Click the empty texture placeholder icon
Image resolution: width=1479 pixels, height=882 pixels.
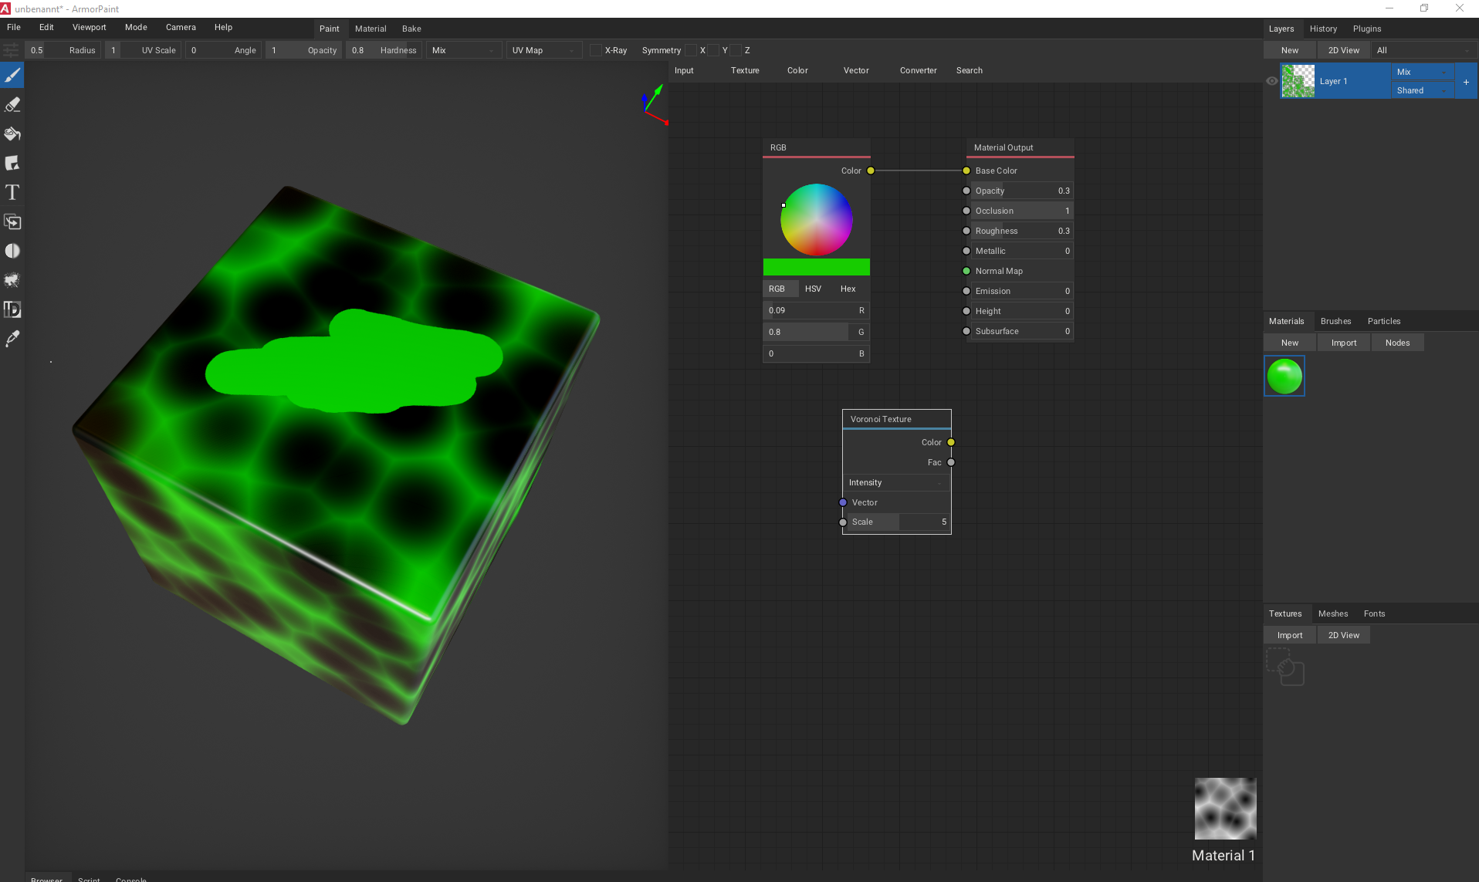tap(1285, 667)
